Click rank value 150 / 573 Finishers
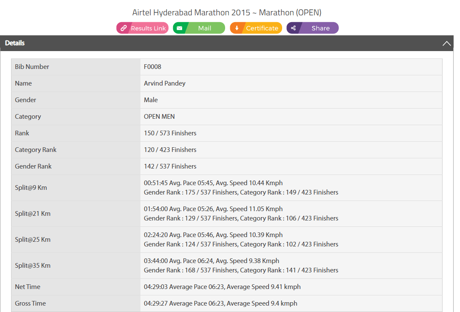460x312 pixels. coord(170,133)
